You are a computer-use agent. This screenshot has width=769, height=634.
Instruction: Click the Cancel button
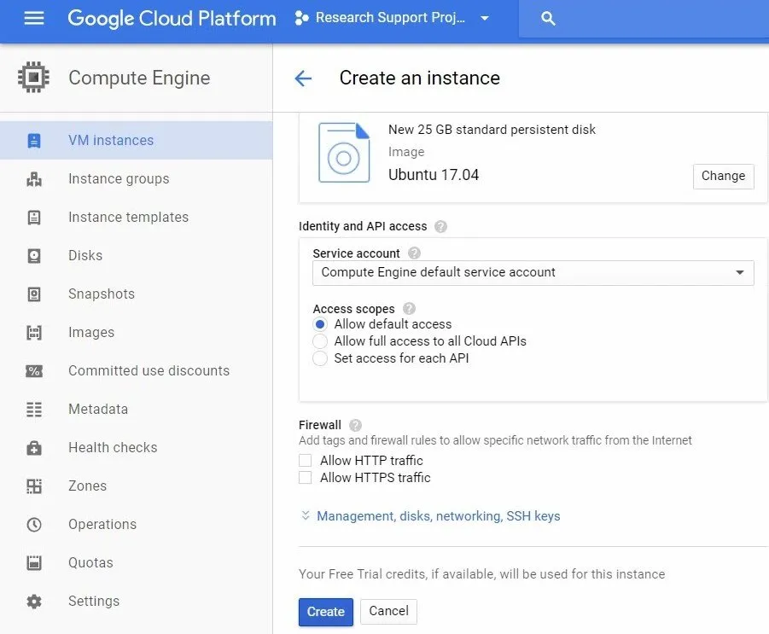[x=388, y=612]
